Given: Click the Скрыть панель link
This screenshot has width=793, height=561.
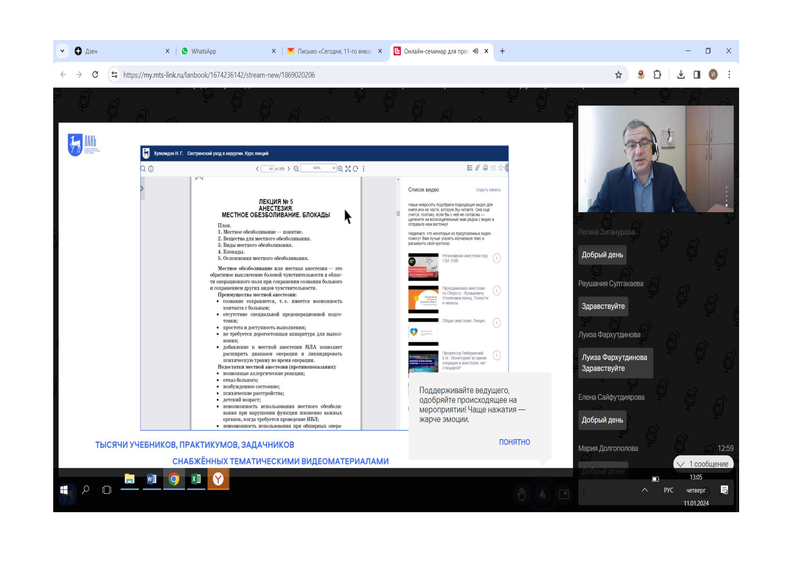Looking at the screenshot, I should coord(488,190).
